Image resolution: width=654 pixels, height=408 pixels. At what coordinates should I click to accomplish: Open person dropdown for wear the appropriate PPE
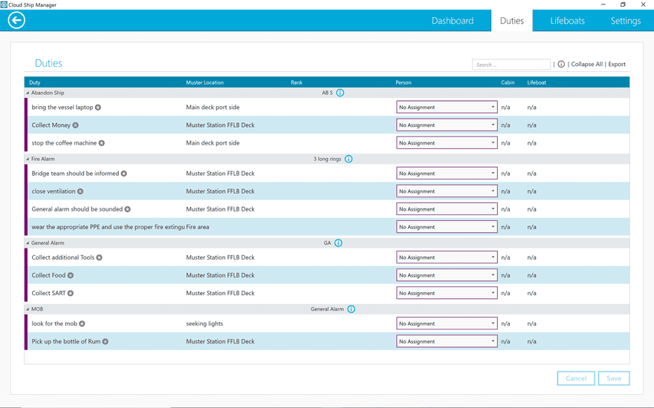coord(447,227)
